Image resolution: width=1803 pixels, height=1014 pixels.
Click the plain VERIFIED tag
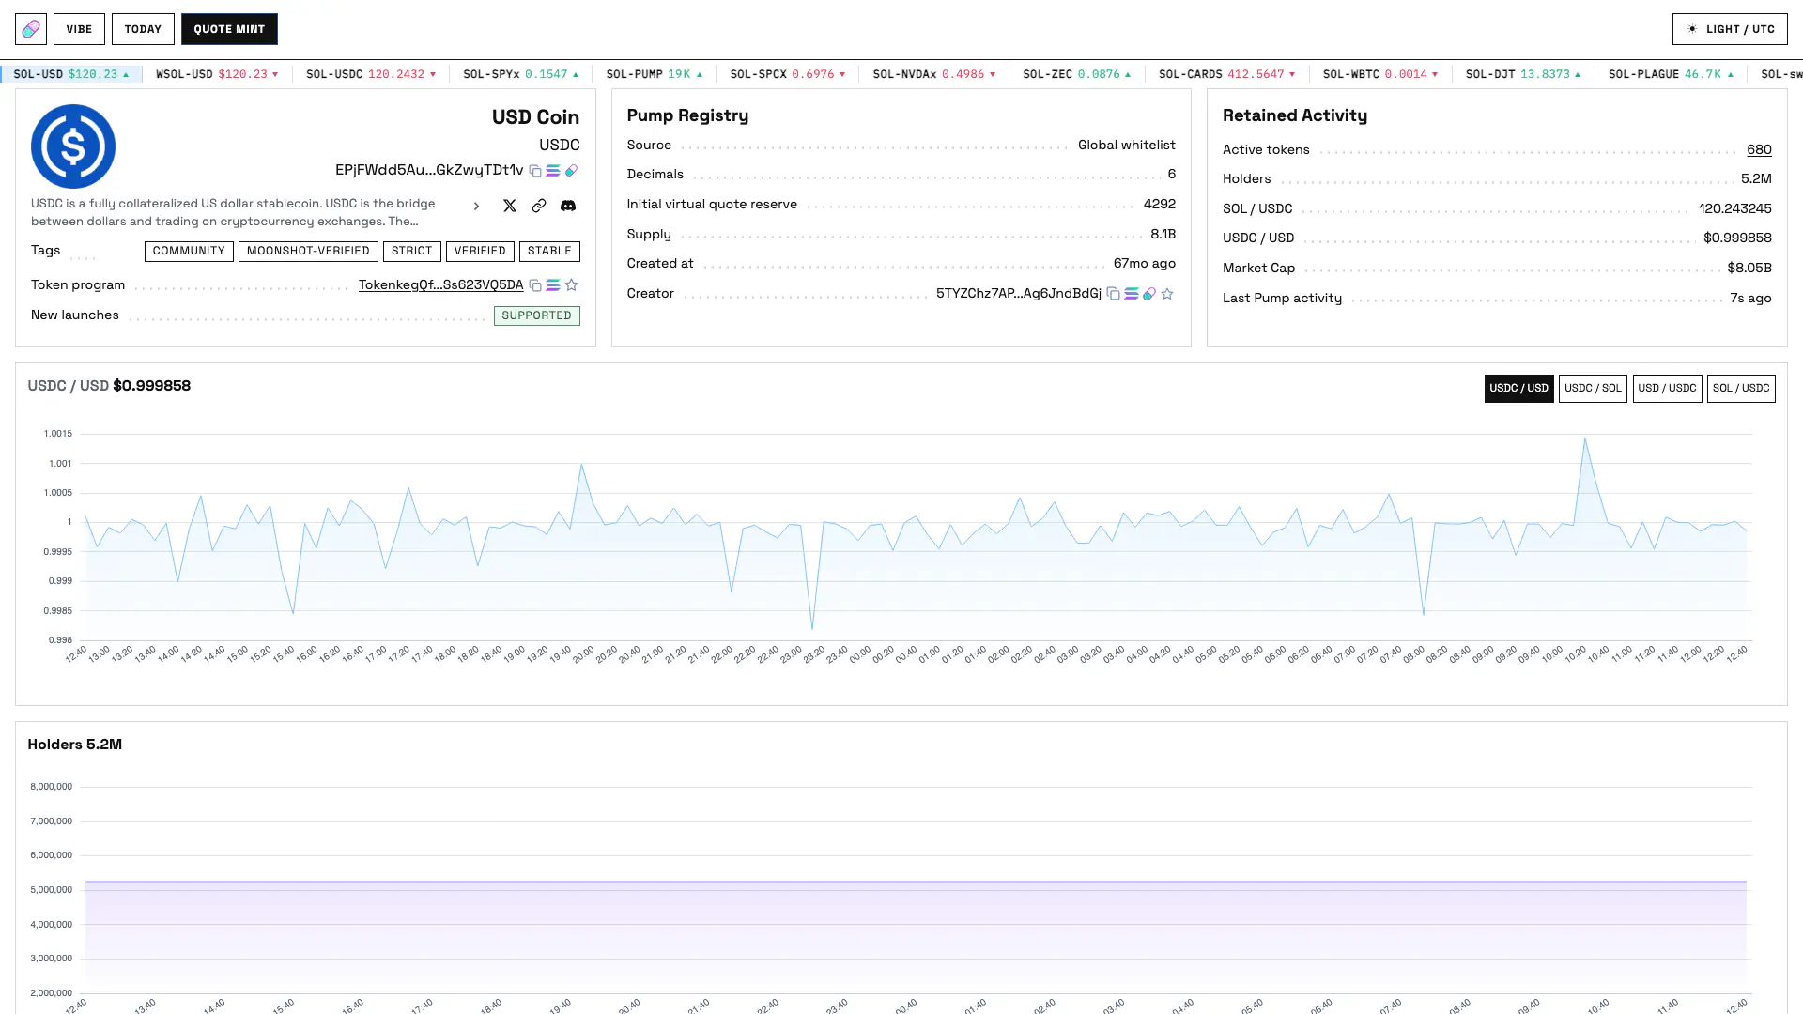480,252
